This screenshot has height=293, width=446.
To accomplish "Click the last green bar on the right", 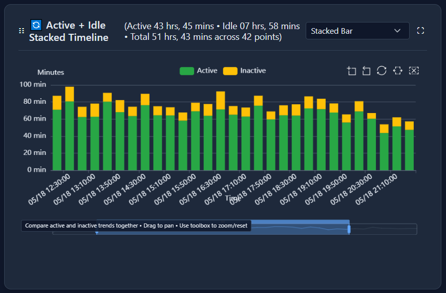I will tap(409, 150).
